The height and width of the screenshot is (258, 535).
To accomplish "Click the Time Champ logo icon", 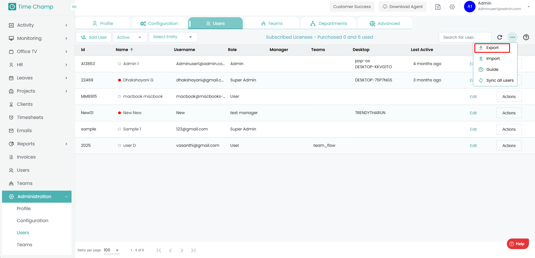I will [12, 7].
